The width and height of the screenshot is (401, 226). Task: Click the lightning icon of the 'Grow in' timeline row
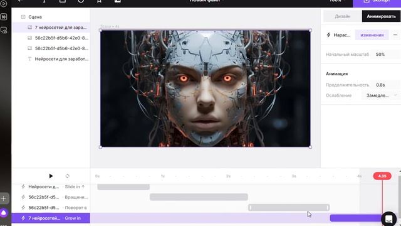(23, 218)
